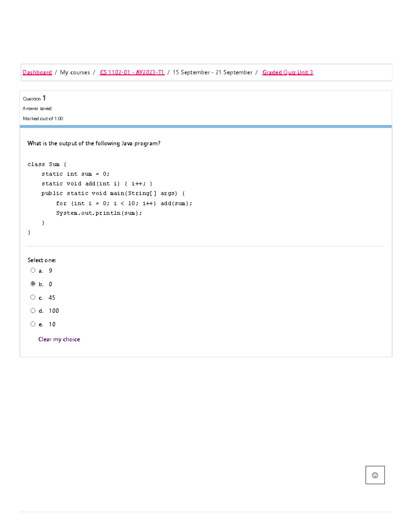Click the 'Select one:' label

click(42, 260)
